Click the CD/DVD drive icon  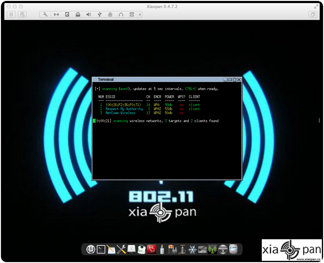coord(78,14)
